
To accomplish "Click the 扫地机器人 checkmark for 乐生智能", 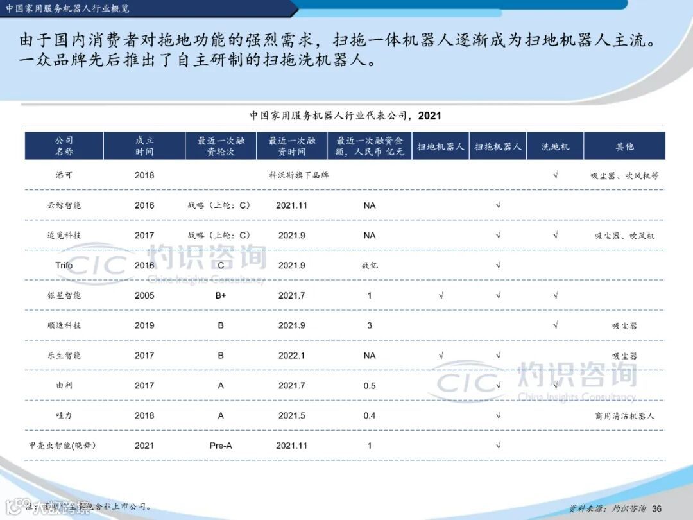I will [441, 356].
